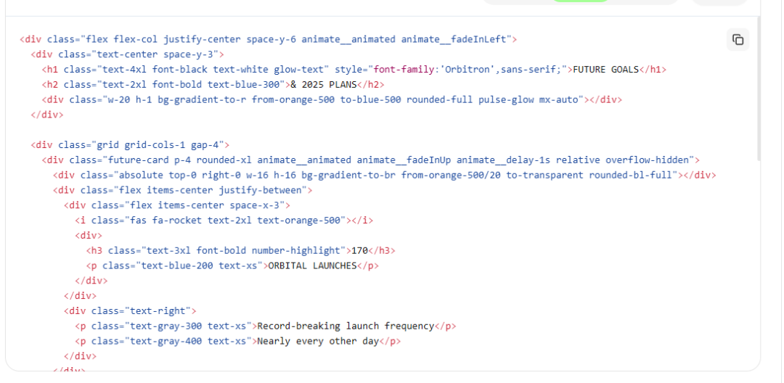Click "Nearly every other day" text
The height and width of the screenshot is (383, 784).
(x=318, y=342)
